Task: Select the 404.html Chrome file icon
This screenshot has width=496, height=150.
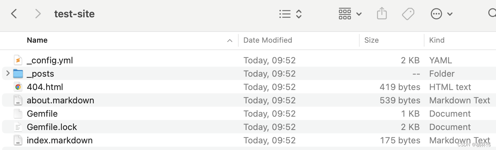Action: coord(18,87)
